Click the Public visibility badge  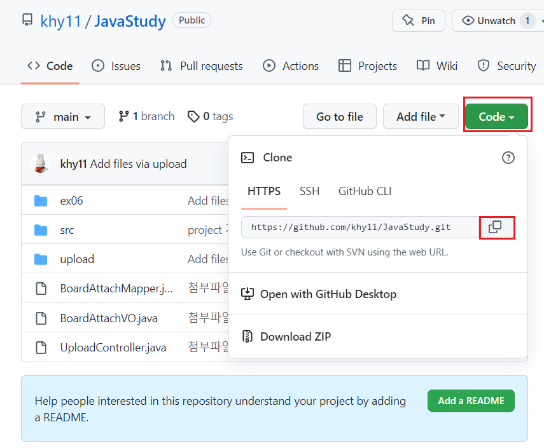point(192,20)
